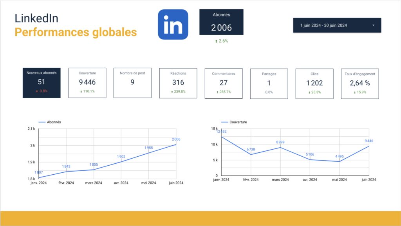The height and width of the screenshot is (226, 401).
Task: Click the 12 452 point in Couverture chart
Action: coord(222,137)
